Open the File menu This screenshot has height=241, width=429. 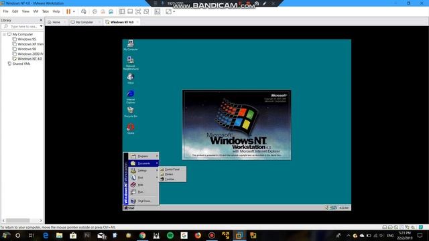[5, 11]
